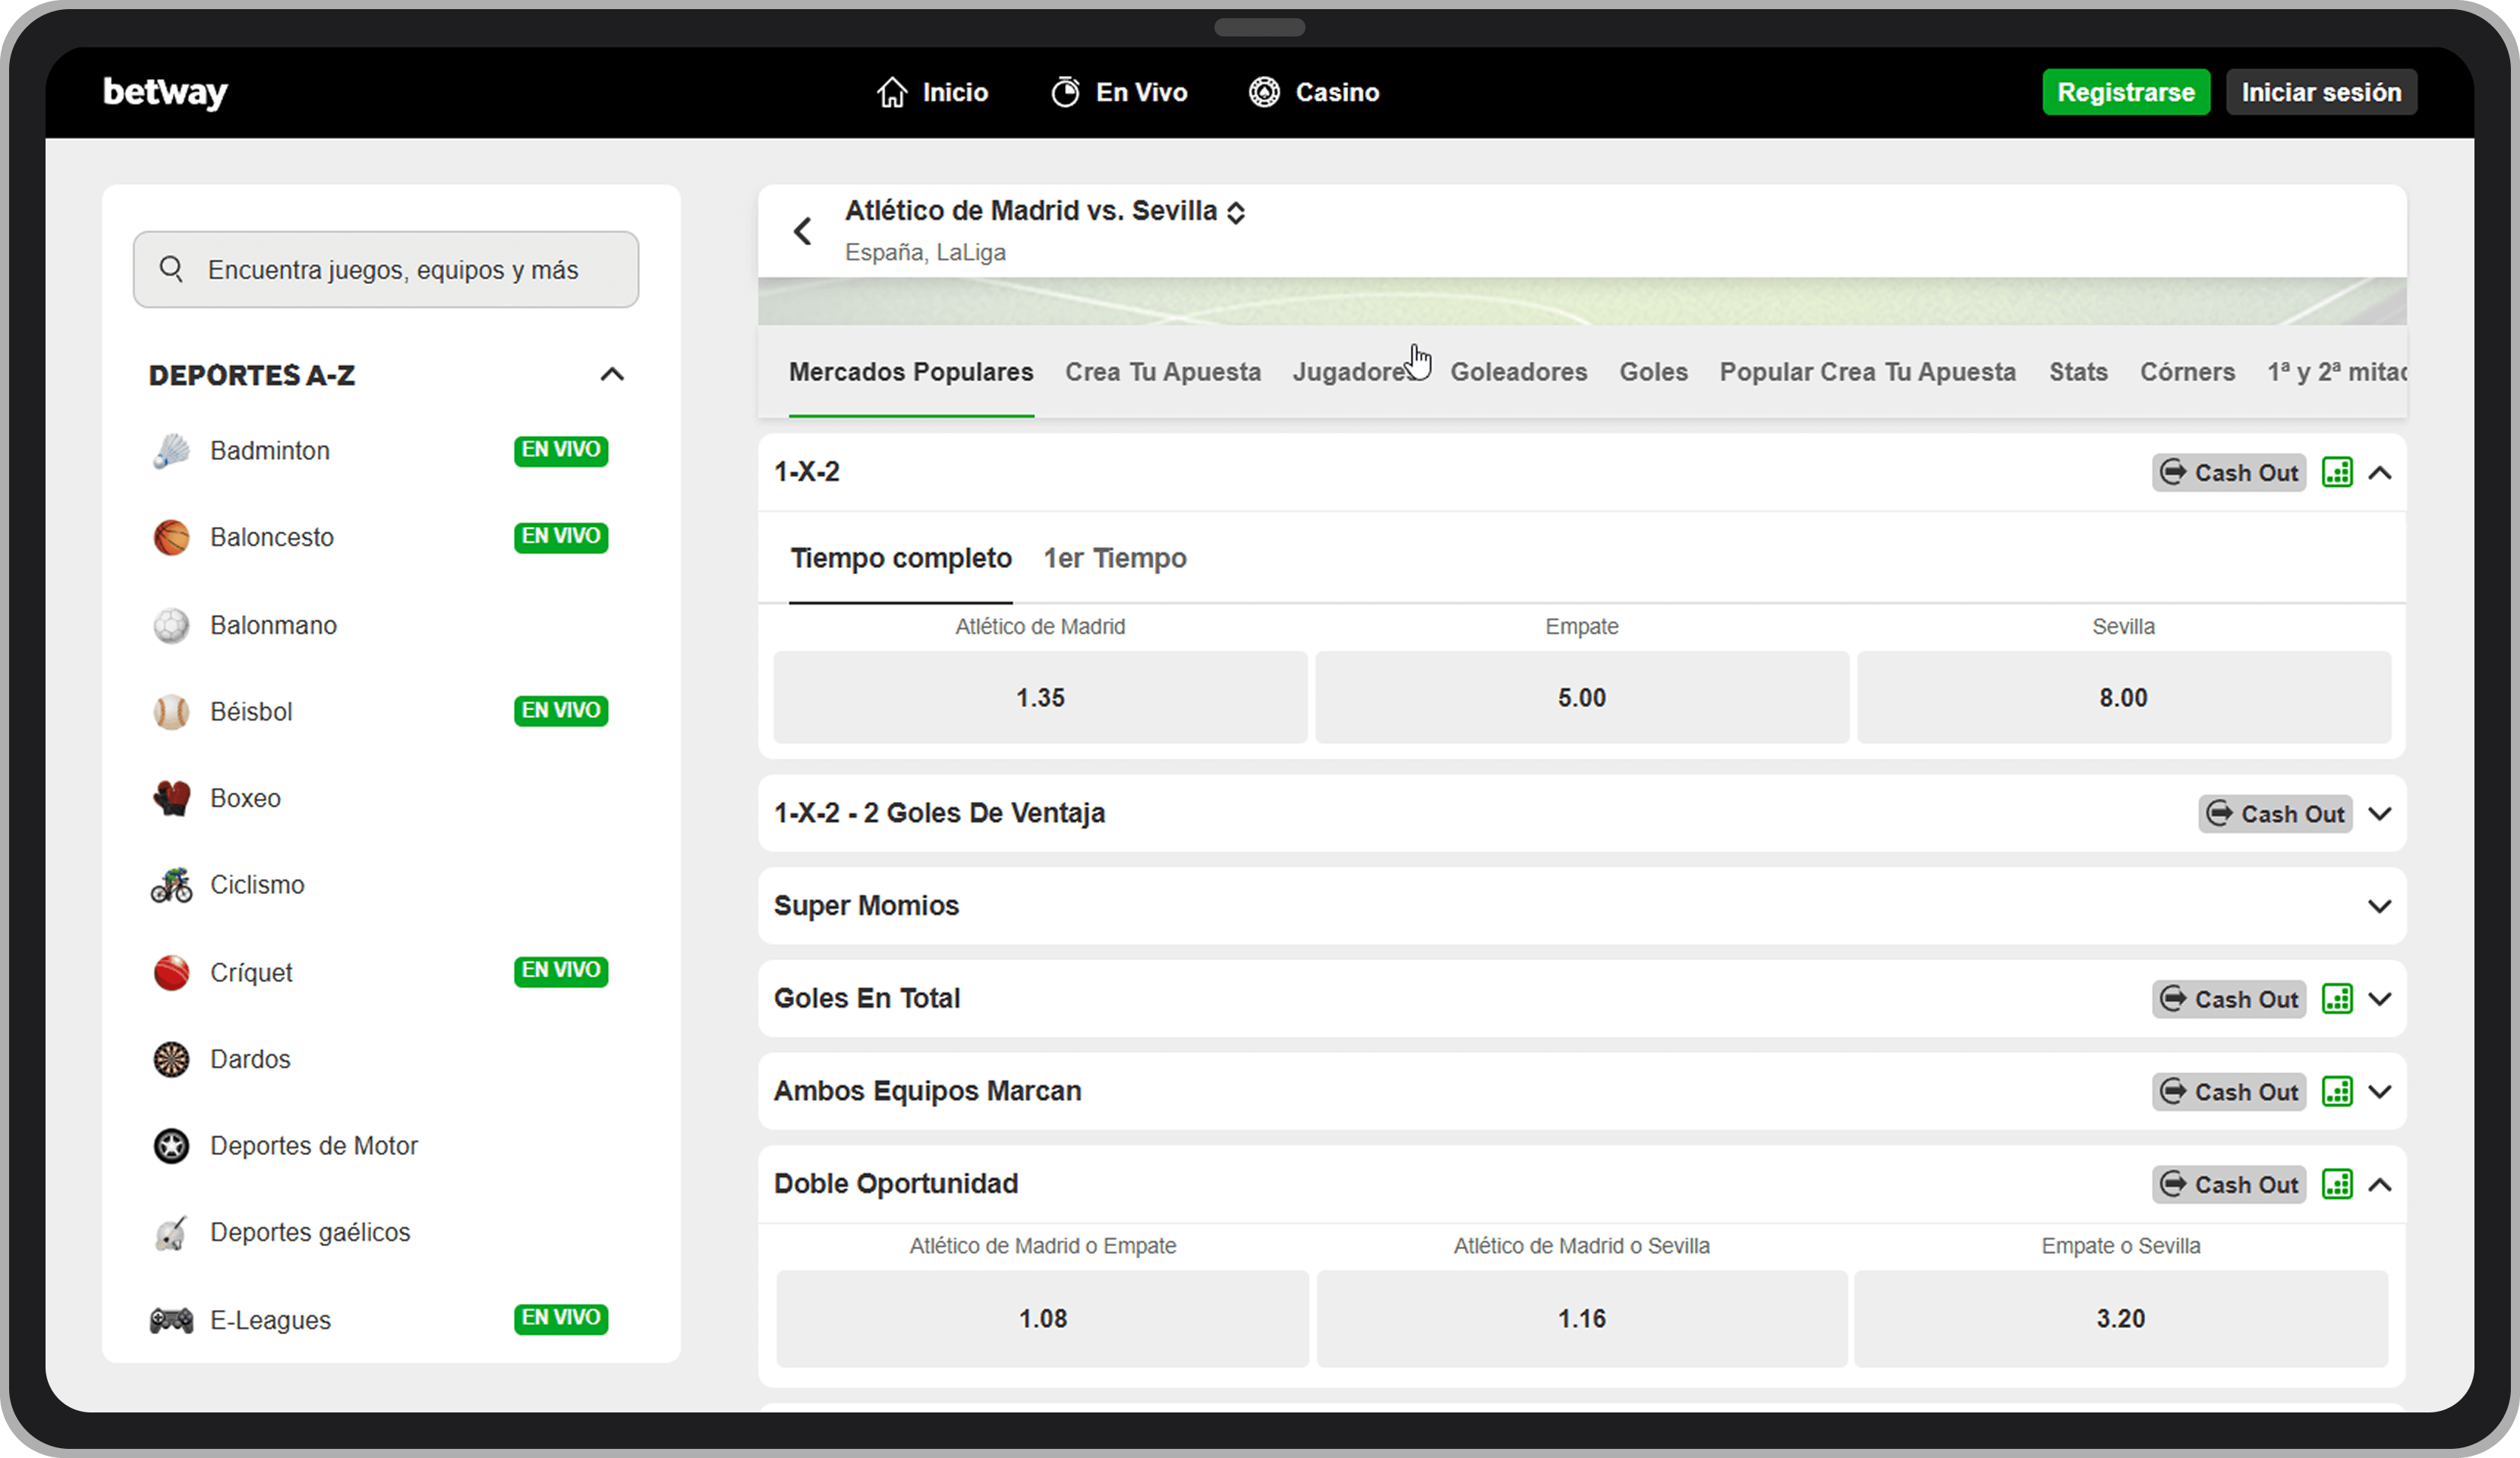Focus the Encuentra juegos search field

pos(386,269)
